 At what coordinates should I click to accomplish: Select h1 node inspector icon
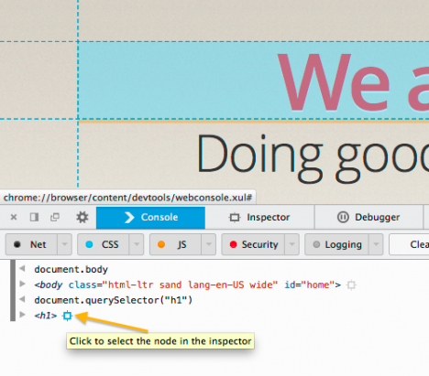click(67, 316)
